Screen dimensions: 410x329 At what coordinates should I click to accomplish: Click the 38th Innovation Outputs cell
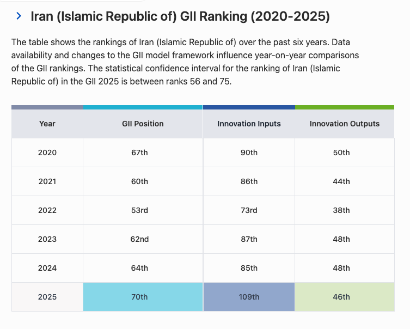pyautogui.click(x=345, y=210)
